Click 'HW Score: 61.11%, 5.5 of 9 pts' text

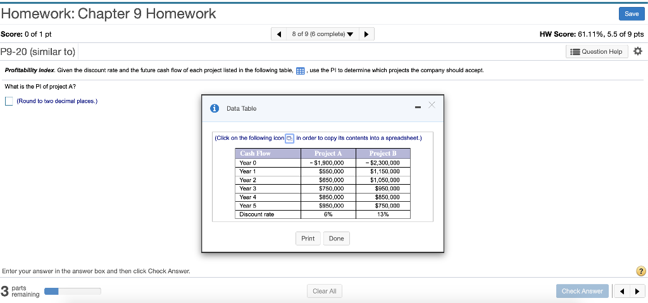[x=592, y=34]
